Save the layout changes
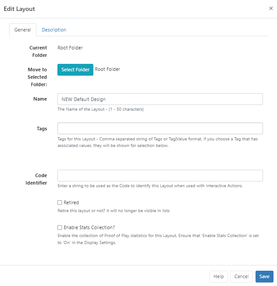This screenshot has width=277, height=286. point(264,276)
